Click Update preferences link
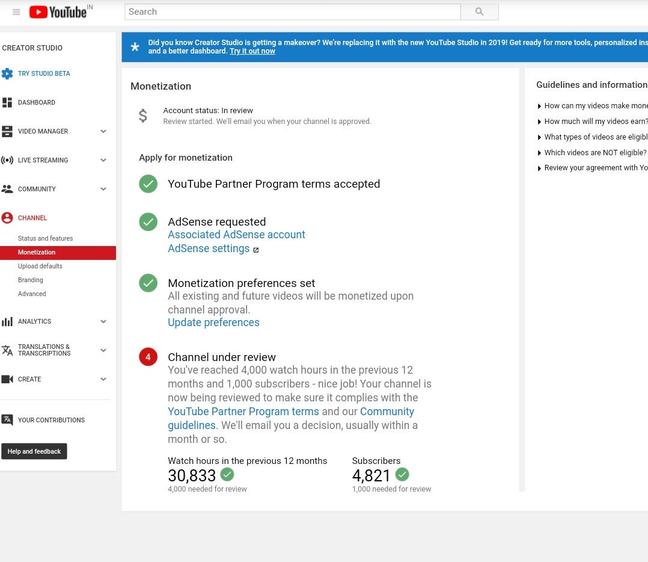This screenshot has width=648, height=562. pyautogui.click(x=213, y=323)
